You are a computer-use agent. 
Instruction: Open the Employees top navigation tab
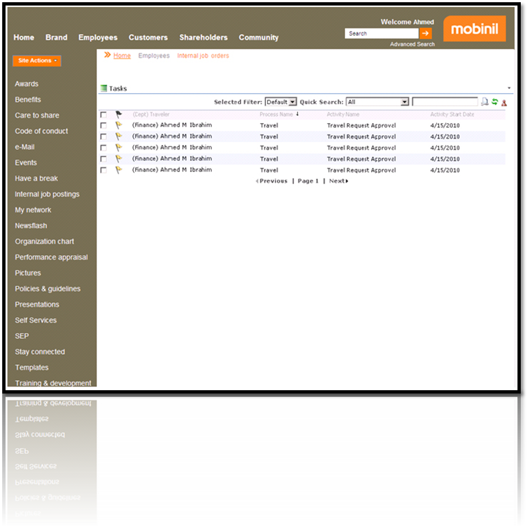(x=98, y=37)
